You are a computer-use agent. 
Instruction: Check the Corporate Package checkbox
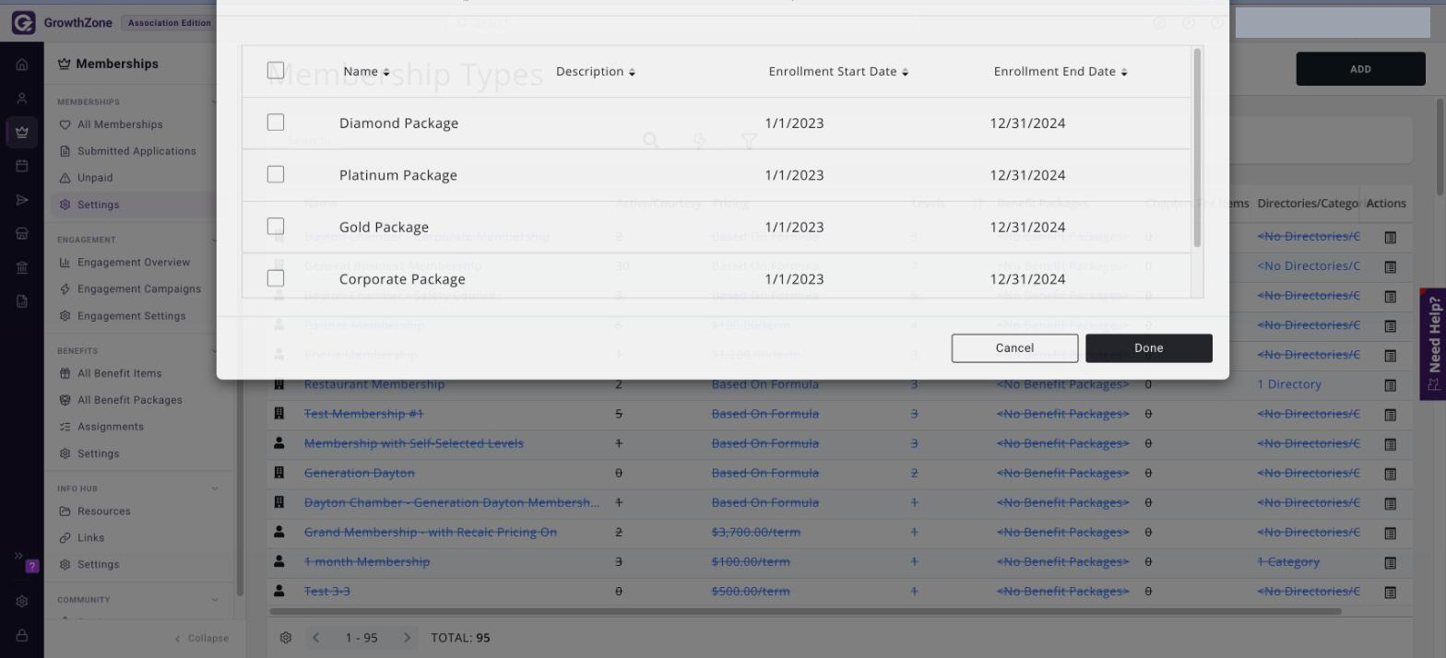point(276,277)
